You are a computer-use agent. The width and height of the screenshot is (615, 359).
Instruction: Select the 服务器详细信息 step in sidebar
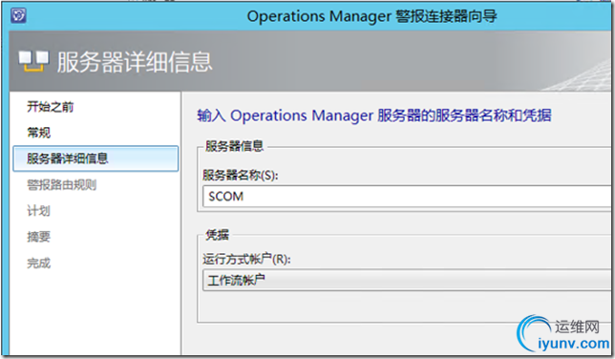[95, 158]
